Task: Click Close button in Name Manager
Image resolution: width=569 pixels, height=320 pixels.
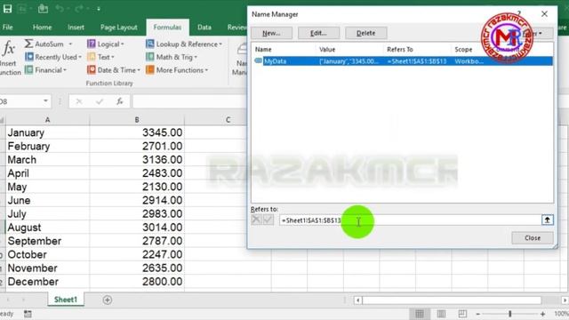Action: pyautogui.click(x=533, y=238)
